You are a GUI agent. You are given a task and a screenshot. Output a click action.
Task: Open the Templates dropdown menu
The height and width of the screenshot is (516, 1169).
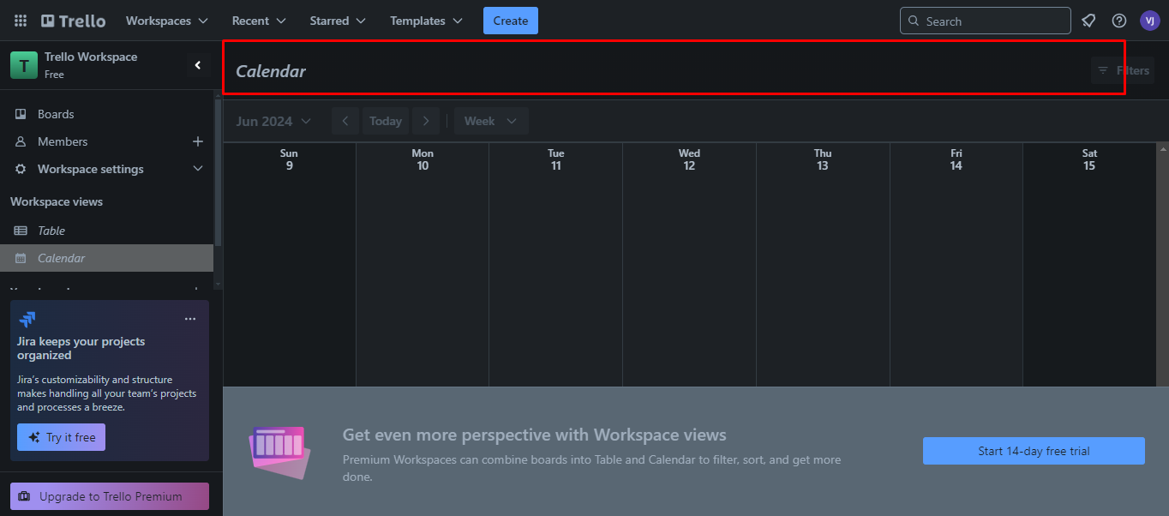426,21
